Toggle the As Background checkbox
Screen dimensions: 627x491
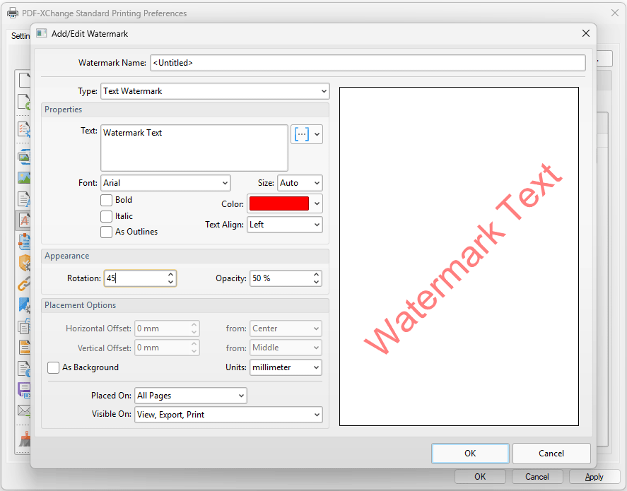(x=54, y=367)
